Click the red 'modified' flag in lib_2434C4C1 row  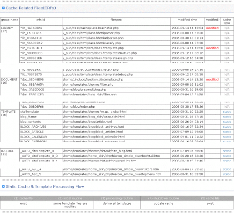(x=212, y=48)
